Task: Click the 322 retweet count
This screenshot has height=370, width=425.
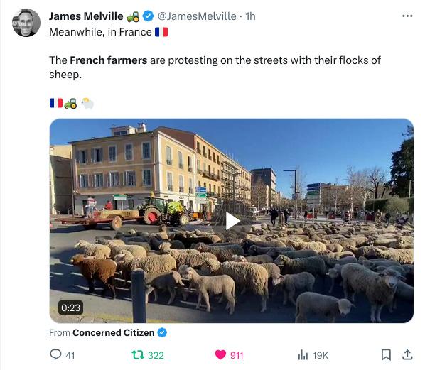Action: 156,355
